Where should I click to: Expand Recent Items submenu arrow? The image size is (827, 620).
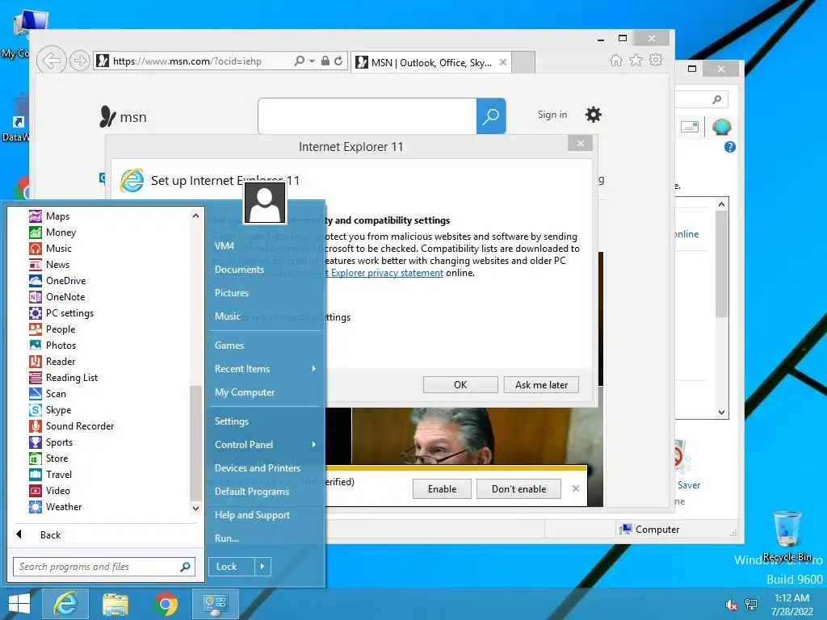(314, 368)
